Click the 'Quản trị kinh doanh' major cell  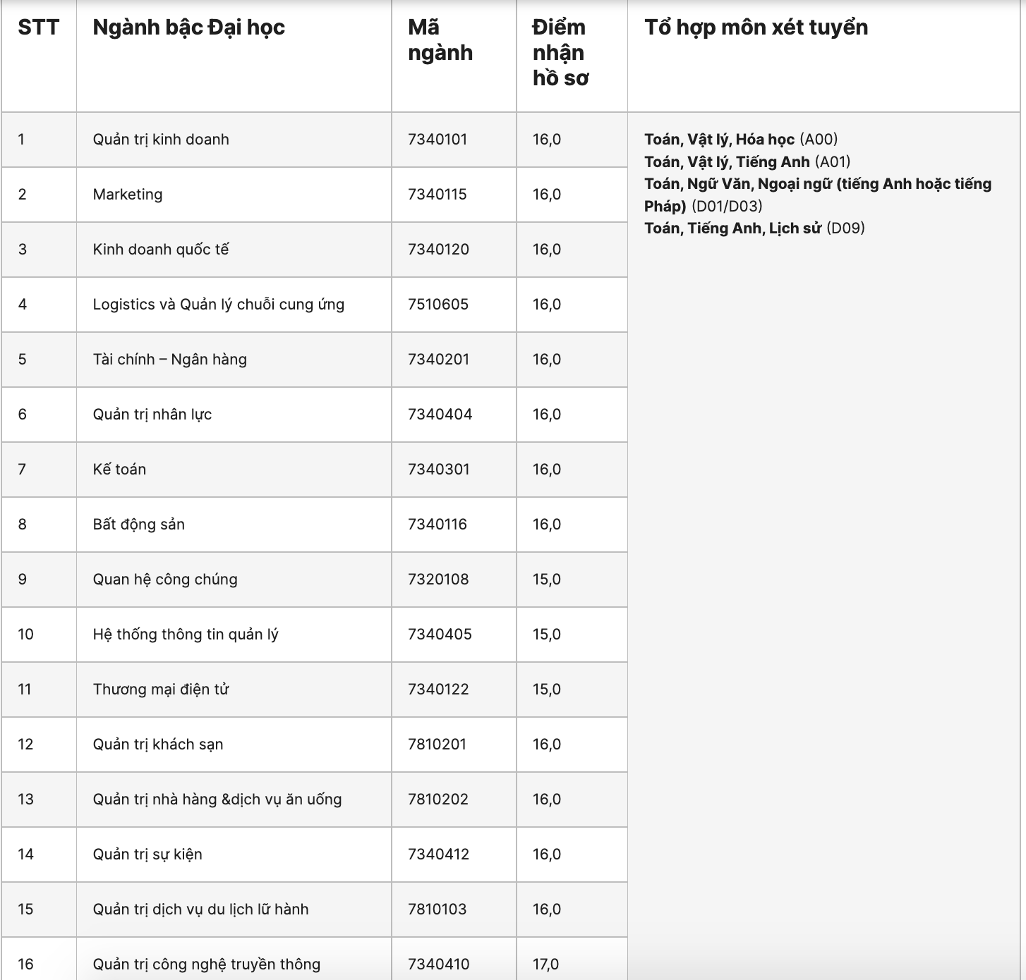click(161, 140)
